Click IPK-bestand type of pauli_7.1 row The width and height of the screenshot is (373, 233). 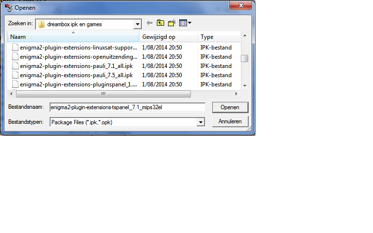pyautogui.click(x=216, y=66)
